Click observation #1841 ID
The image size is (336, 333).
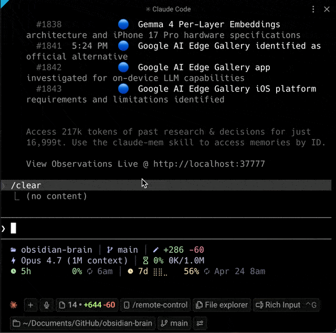[x=49, y=46]
